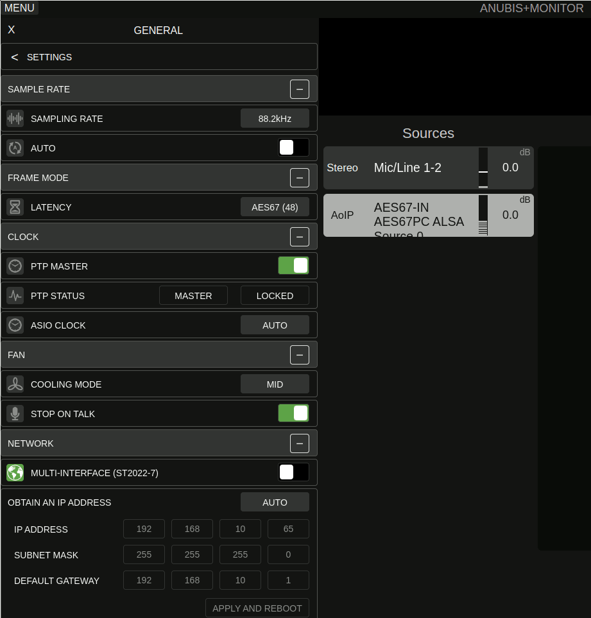Enable the Auto sample rate toggle
Viewport: 591px width, 618px height.
293,148
